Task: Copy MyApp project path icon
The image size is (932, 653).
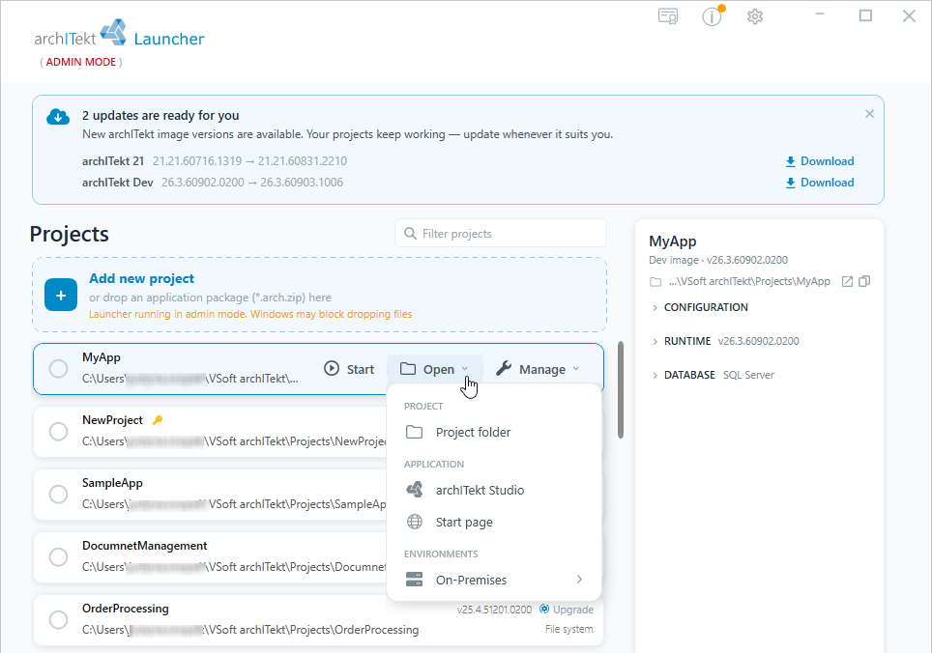Action: coord(864,281)
